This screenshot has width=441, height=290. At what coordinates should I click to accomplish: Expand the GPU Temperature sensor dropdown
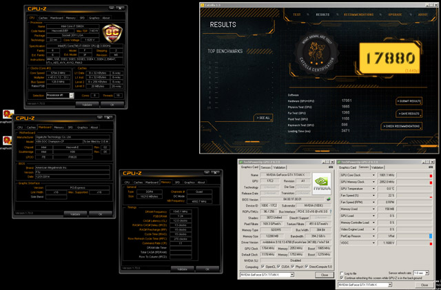pos(373,189)
